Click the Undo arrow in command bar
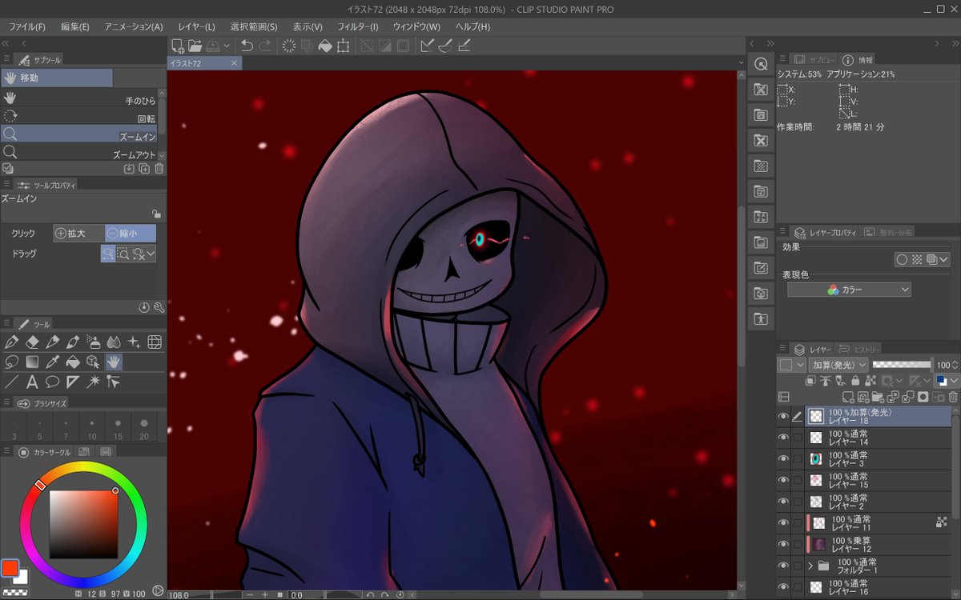The image size is (961, 600). (247, 46)
